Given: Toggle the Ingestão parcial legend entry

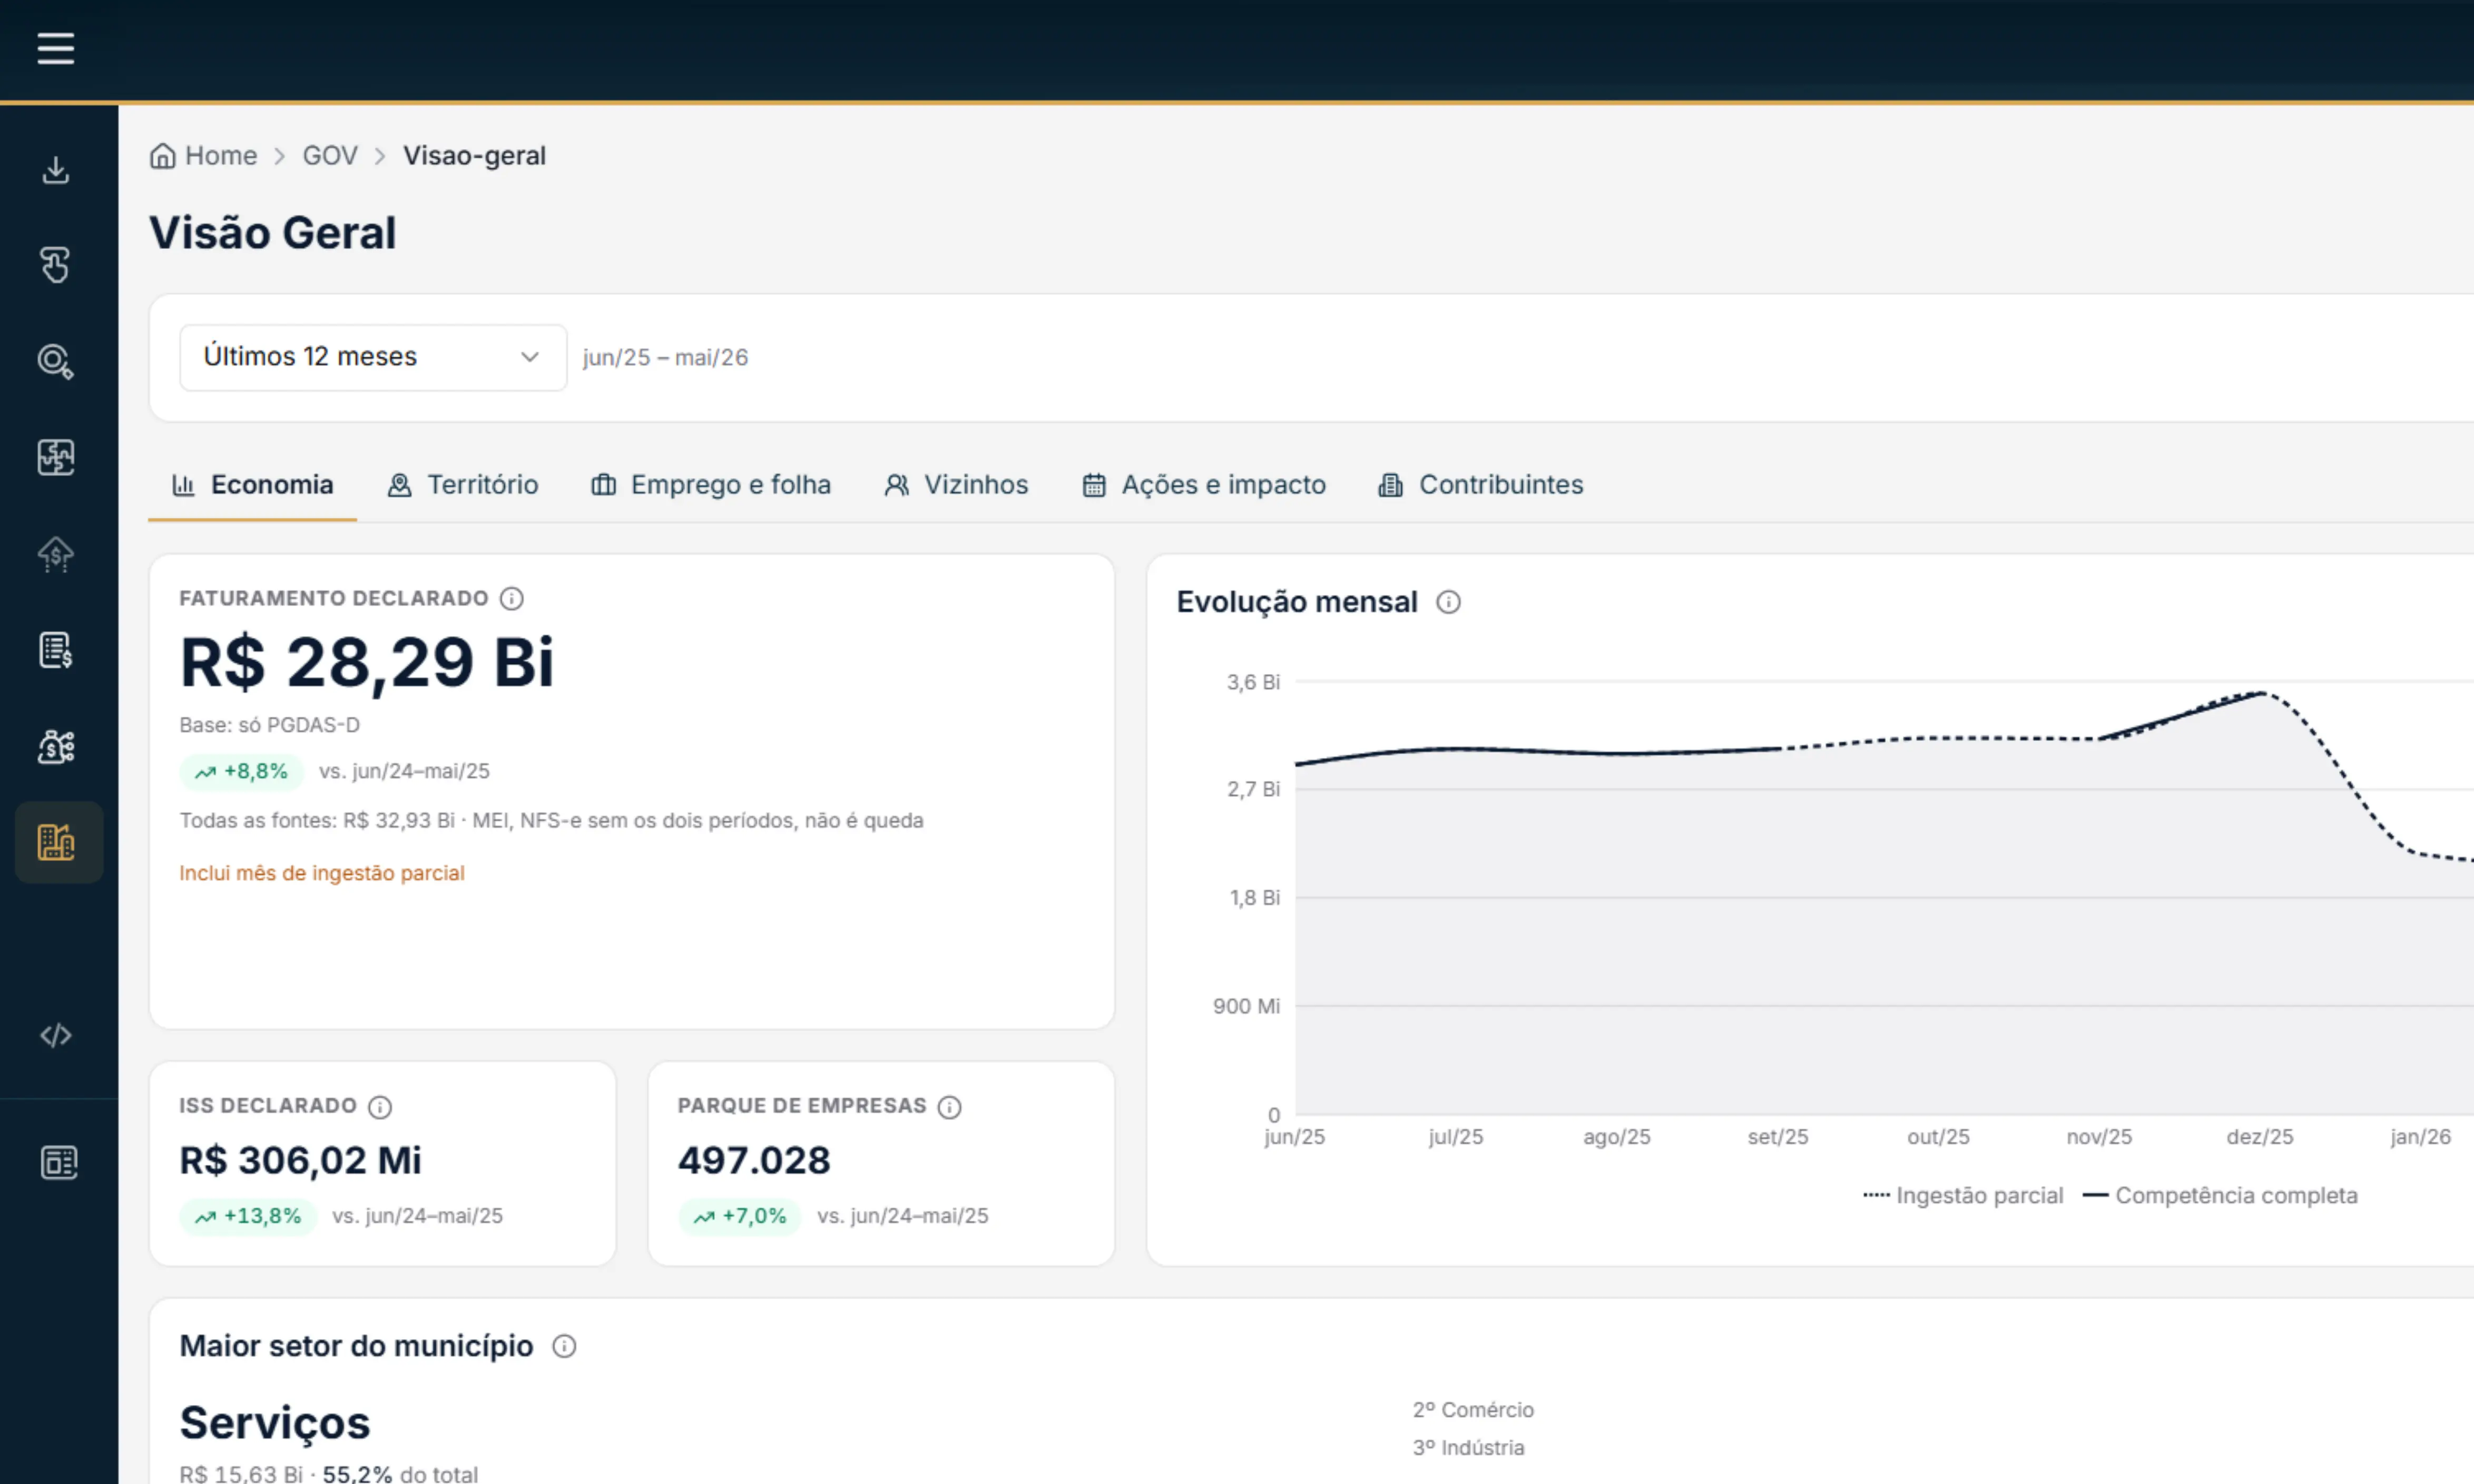Looking at the screenshot, I should click(1963, 1196).
